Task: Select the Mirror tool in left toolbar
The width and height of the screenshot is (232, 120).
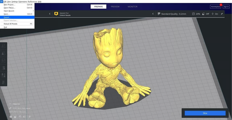Action: click(x=3, y=68)
